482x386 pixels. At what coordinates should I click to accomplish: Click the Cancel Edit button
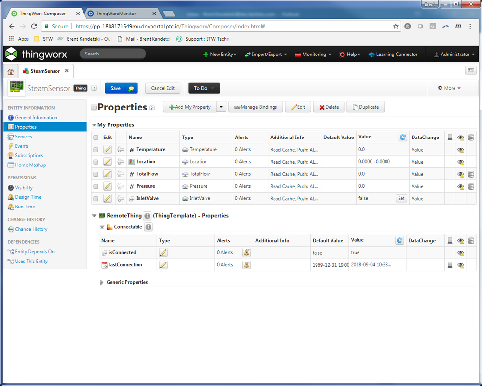(163, 88)
